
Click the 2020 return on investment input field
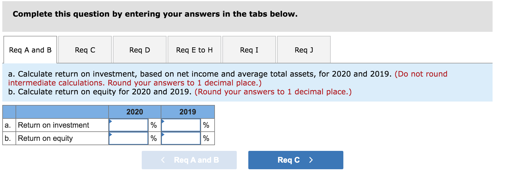[x=129, y=125]
